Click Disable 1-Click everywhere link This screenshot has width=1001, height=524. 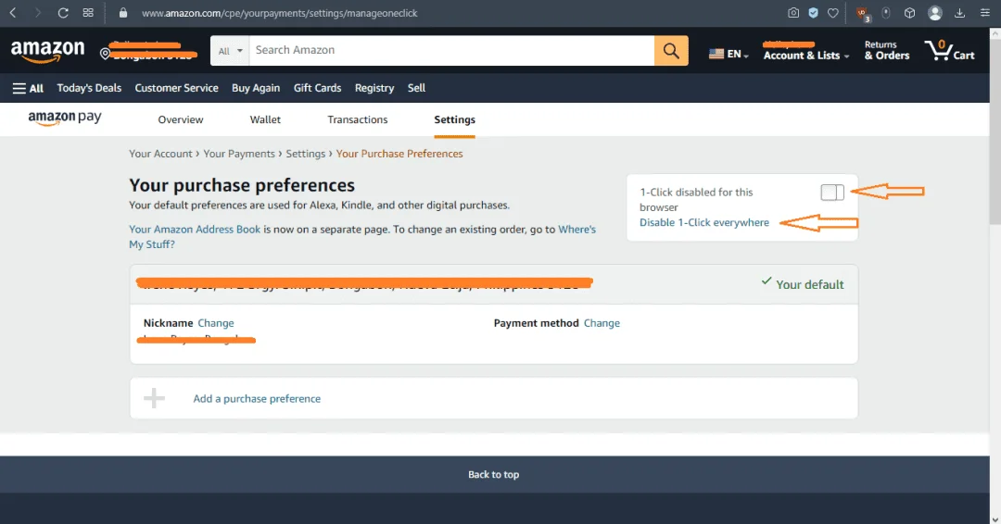coord(704,222)
